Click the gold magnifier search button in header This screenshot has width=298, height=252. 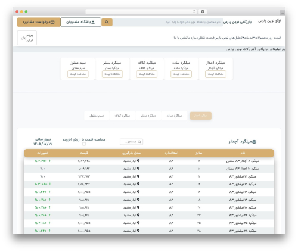coord(107,22)
